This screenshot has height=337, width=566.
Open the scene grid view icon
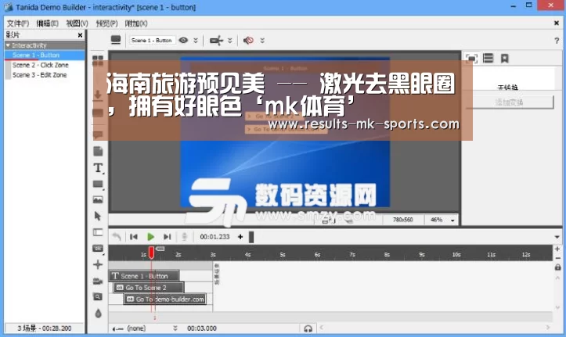point(98,60)
